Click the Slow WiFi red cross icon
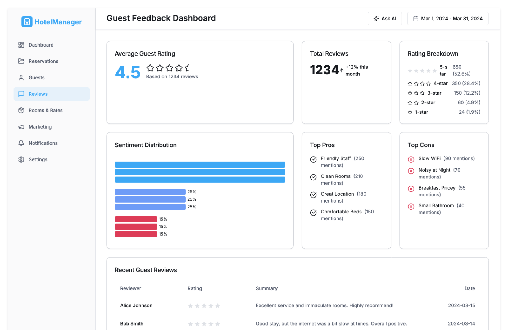 (411, 159)
